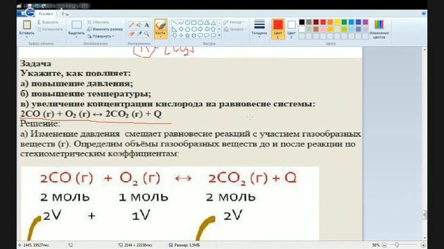The width and height of the screenshot is (444, 249).
Task: Choose the Pentagon shape
Action: [x=188, y=29]
